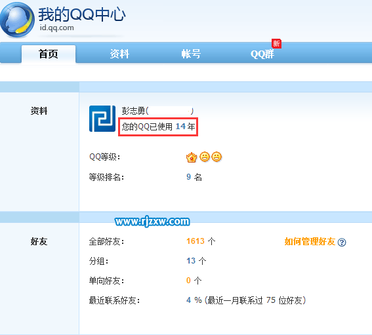Click the 75 recently contacted friends number
Image resolution: width=372 pixels, height=335 pixels.
tap(271, 300)
